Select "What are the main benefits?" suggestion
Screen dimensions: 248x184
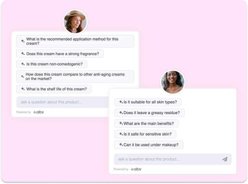point(146,123)
